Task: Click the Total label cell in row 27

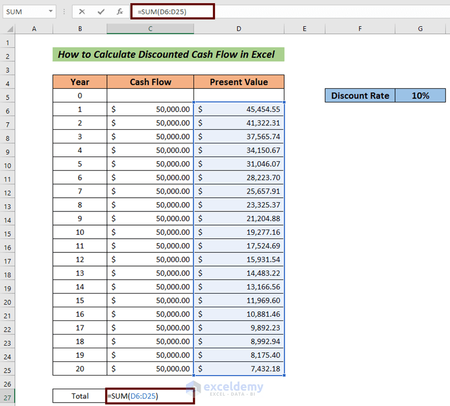Action: click(x=79, y=396)
